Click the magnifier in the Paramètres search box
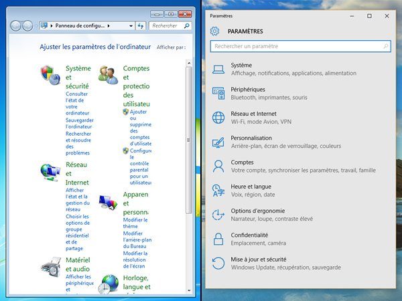The image size is (402, 301). tap(385, 46)
